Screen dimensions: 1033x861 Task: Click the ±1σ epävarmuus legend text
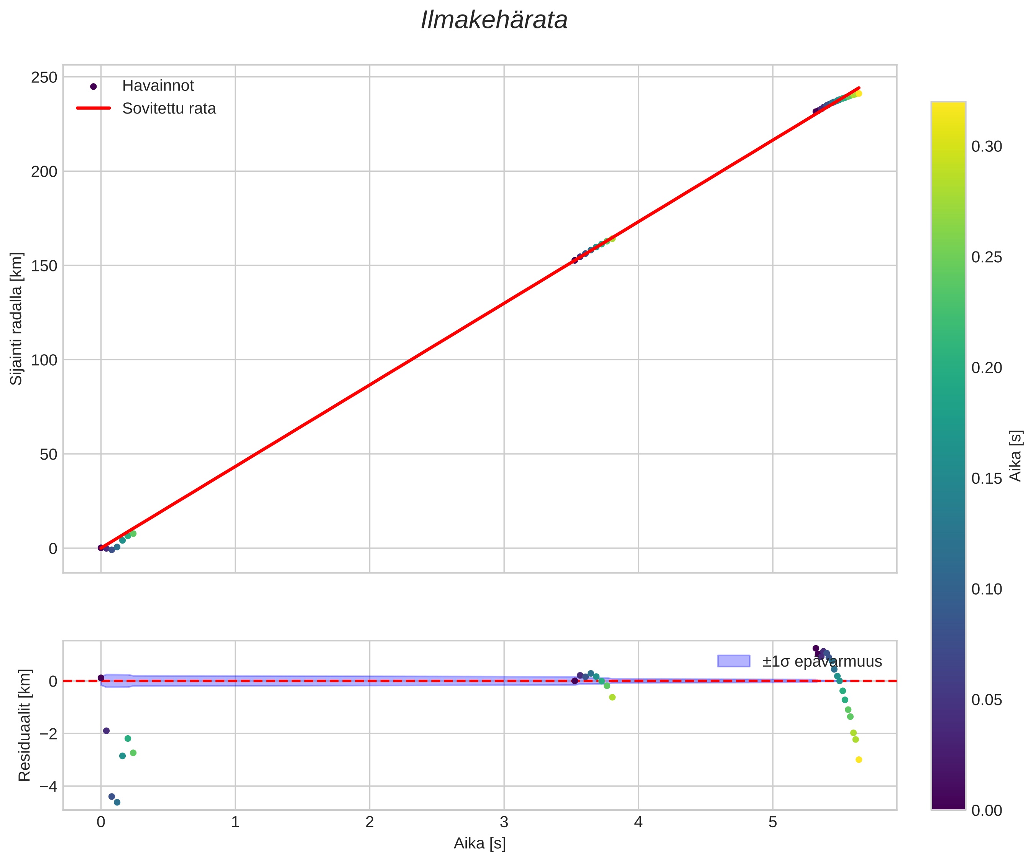pyautogui.click(x=822, y=662)
